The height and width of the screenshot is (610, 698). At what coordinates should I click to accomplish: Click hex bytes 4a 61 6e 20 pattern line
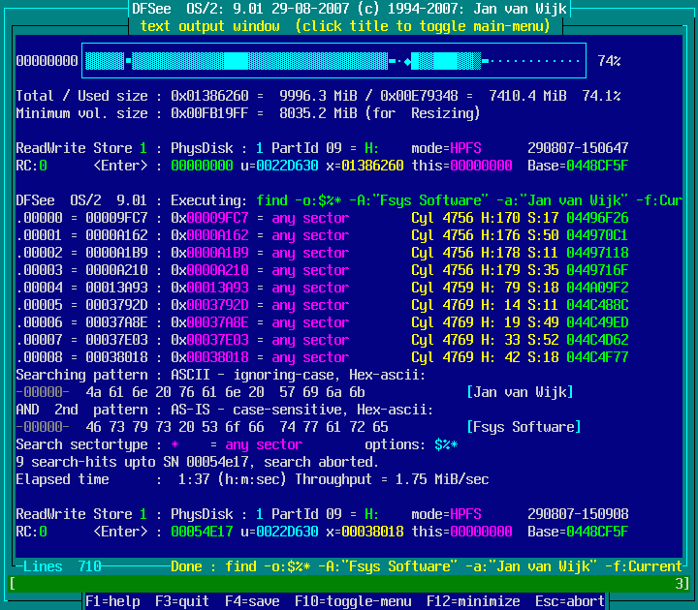pos(225,392)
